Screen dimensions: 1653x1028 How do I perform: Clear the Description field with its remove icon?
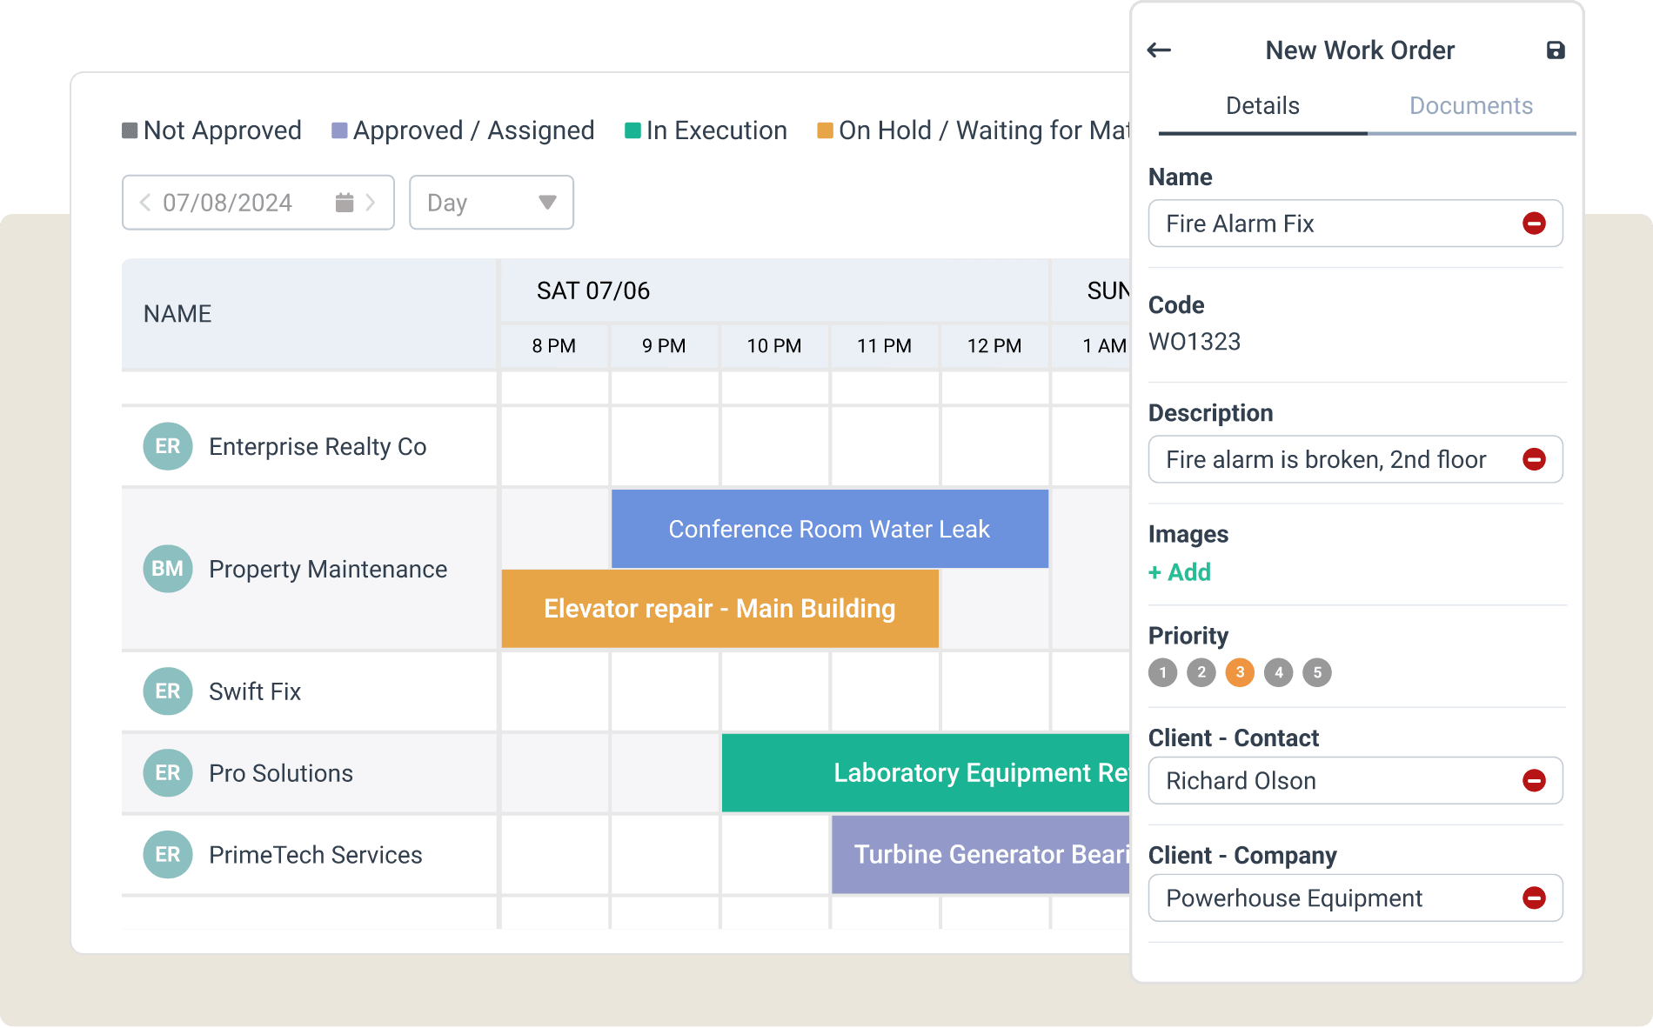point(1536,459)
